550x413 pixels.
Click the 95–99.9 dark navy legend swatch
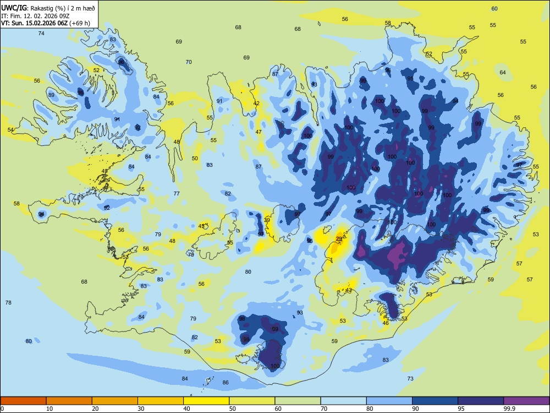click(x=481, y=401)
